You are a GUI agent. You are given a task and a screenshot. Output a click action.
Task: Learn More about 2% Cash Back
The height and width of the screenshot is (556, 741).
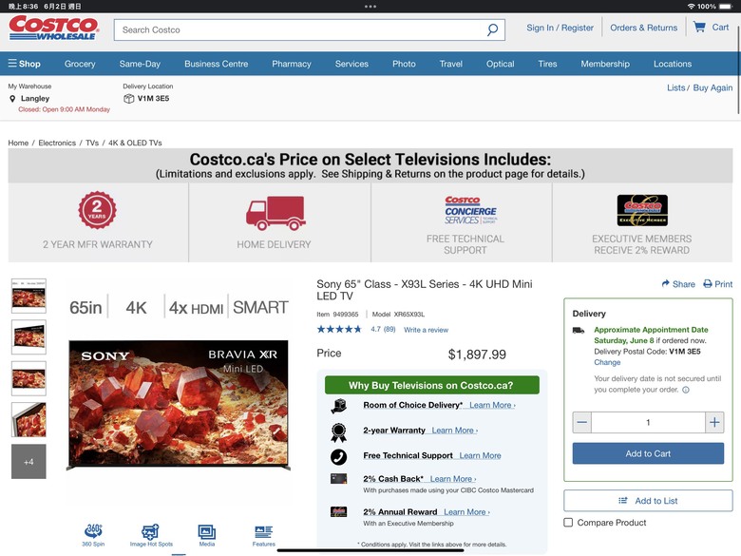tap(453, 478)
